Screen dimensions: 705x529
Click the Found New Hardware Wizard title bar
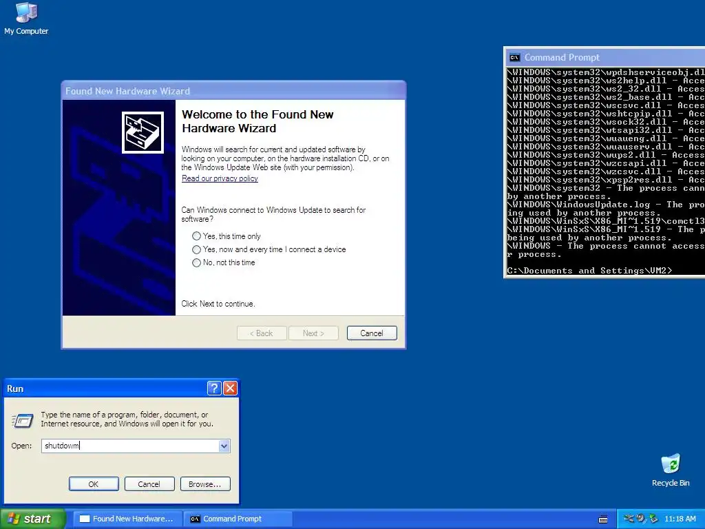point(233,91)
